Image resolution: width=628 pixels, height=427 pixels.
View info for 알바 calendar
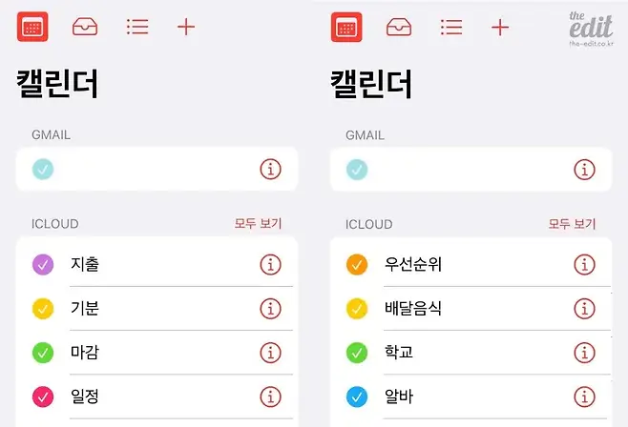click(x=584, y=396)
